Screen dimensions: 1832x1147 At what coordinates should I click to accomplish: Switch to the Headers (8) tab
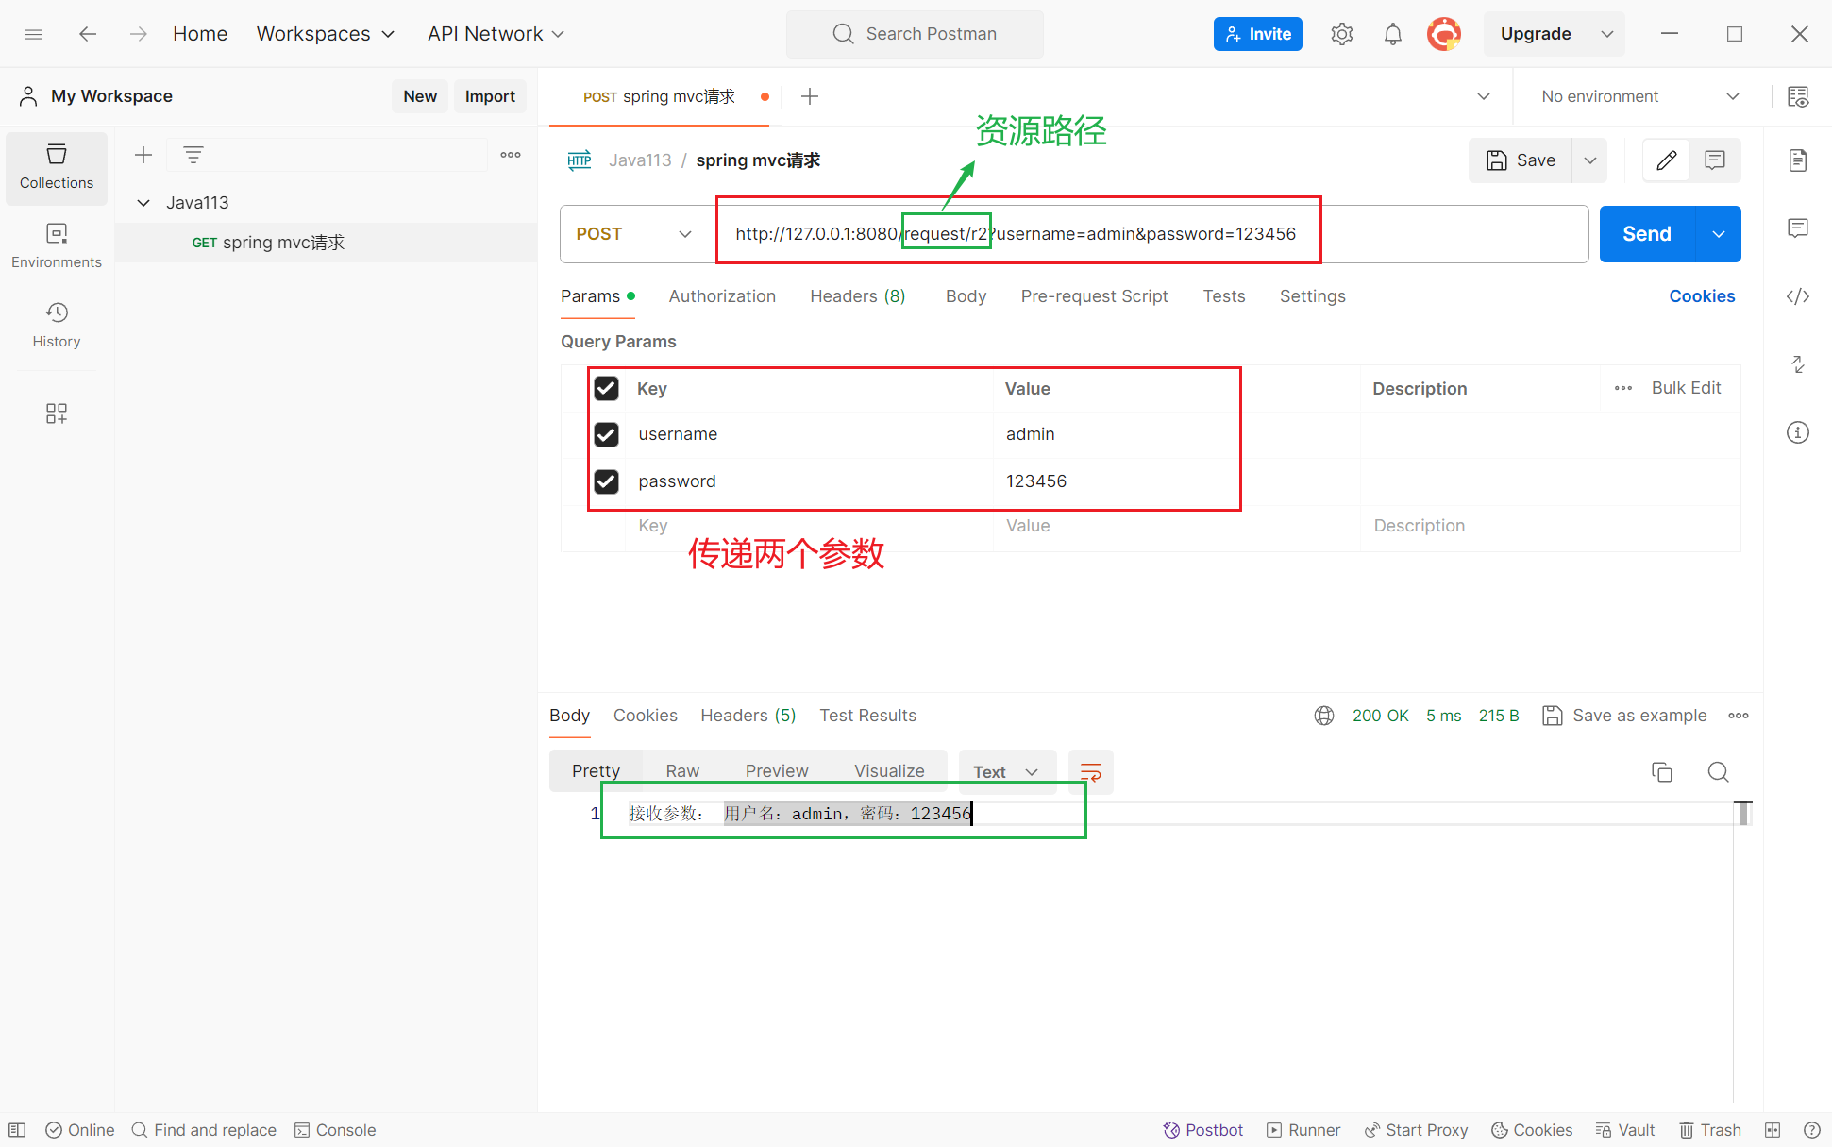click(857, 296)
